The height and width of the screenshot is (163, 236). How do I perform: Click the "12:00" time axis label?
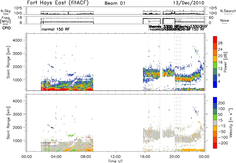coord(115,157)
